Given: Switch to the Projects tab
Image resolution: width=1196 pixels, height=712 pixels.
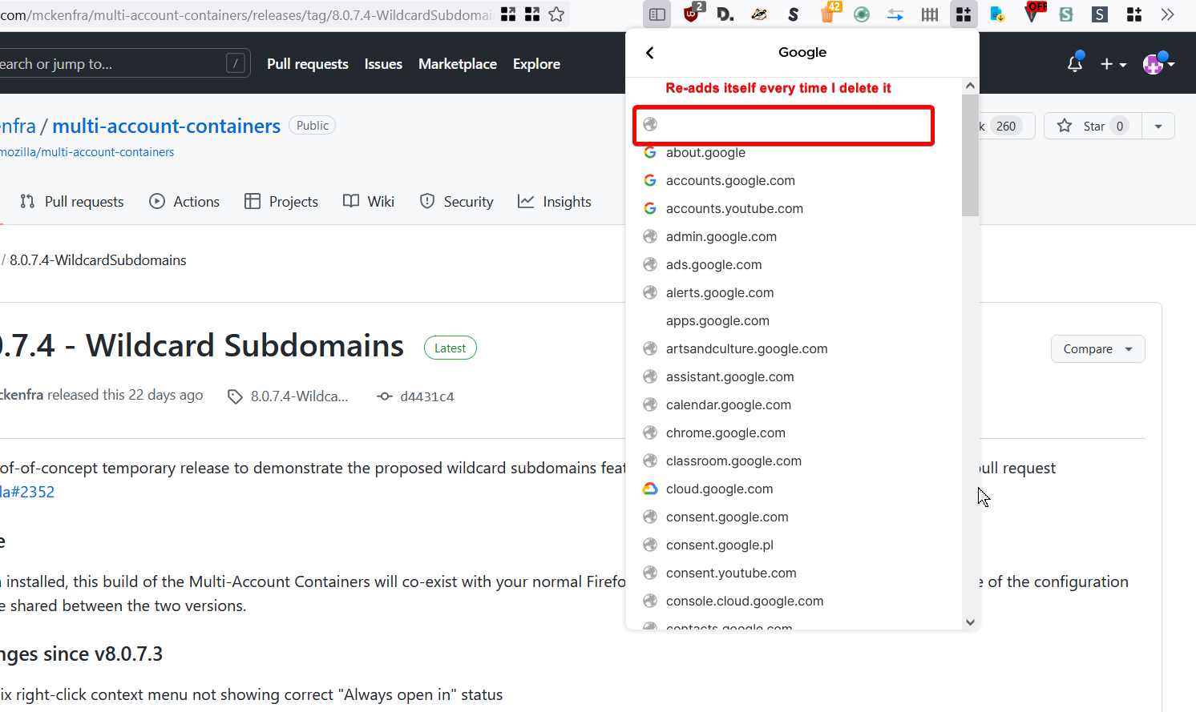Looking at the screenshot, I should pyautogui.click(x=281, y=202).
